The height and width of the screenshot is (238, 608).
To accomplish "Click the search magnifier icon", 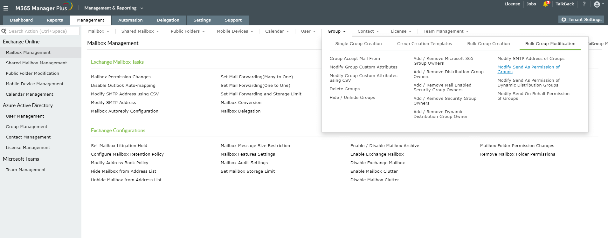I will 4,31.
